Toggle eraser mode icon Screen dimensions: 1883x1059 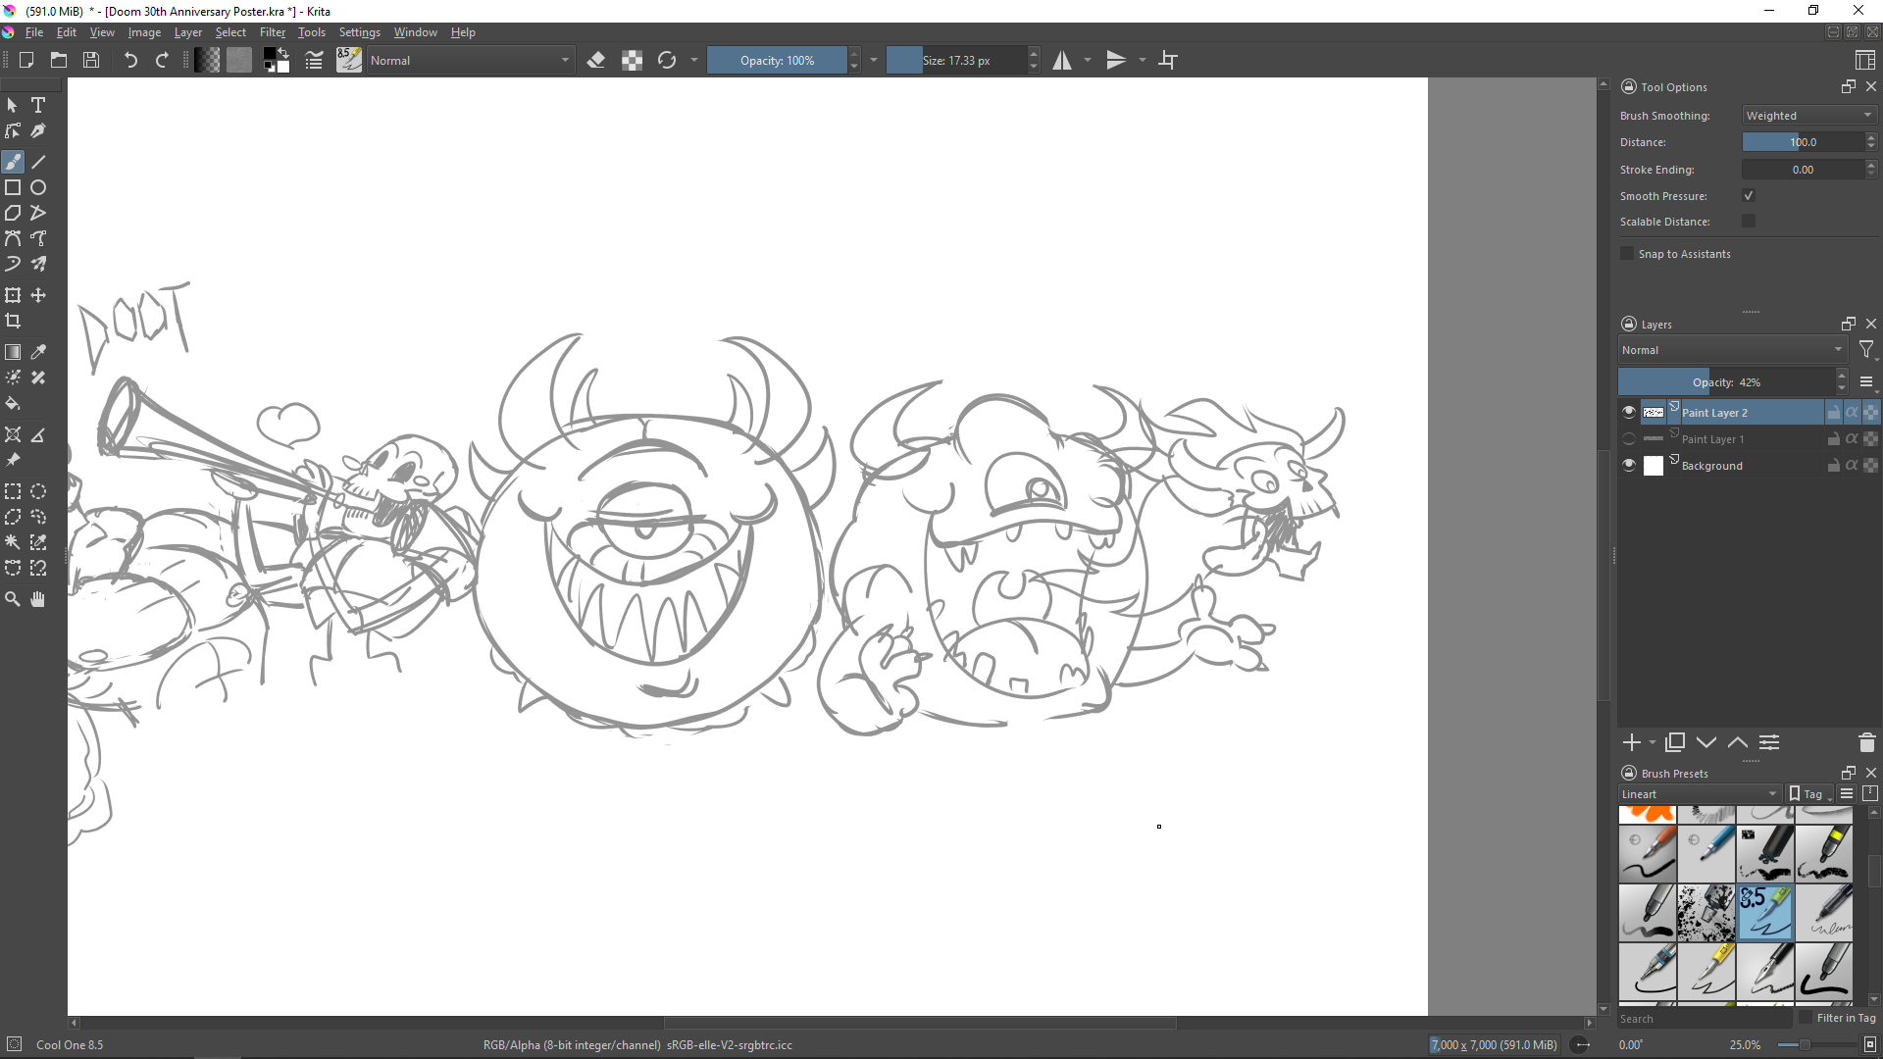click(x=595, y=60)
